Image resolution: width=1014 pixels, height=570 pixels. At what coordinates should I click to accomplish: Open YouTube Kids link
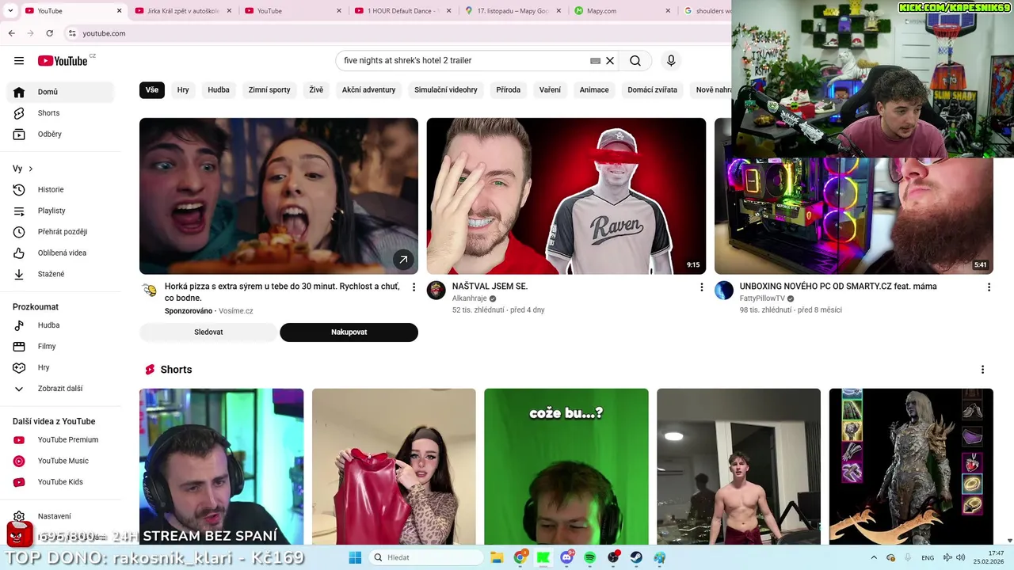(x=60, y=482)
